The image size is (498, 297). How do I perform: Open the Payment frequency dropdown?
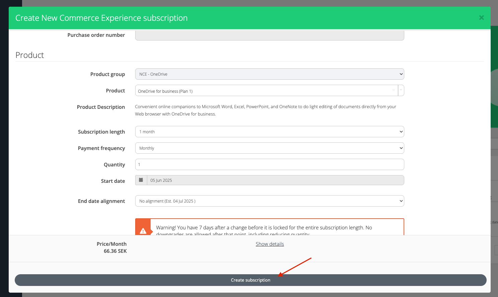[x=269, y=148]
